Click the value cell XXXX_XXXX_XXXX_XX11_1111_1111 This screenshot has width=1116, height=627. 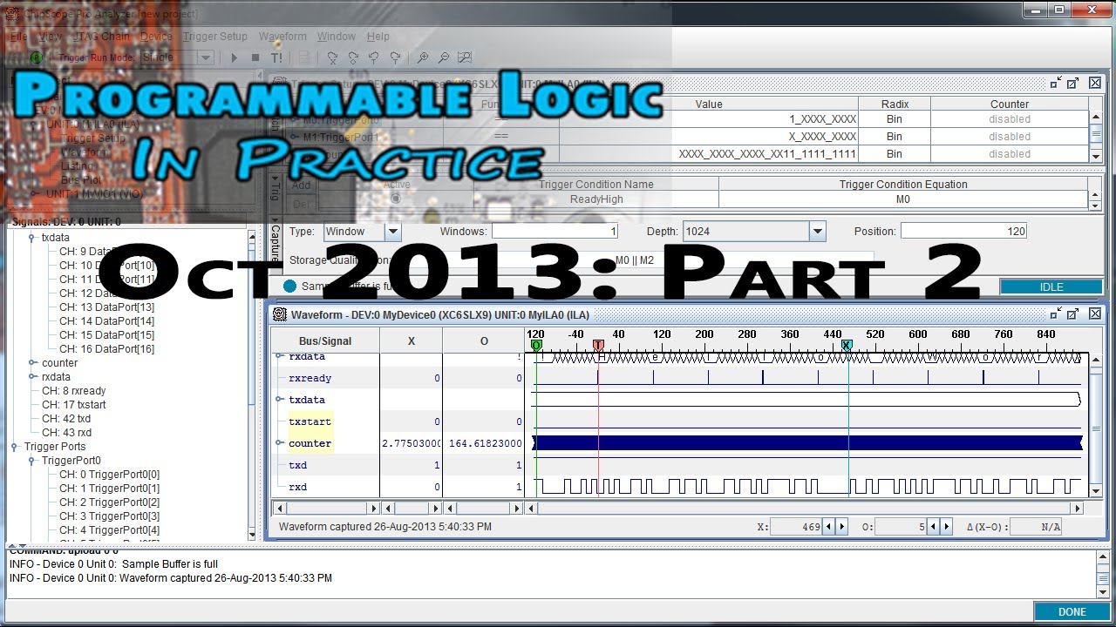pyautogui.click(x=709, y=154)
